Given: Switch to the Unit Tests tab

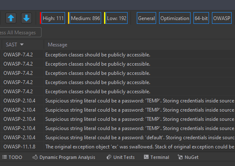Looking at the screenshot, I should [x=120, y=157].
